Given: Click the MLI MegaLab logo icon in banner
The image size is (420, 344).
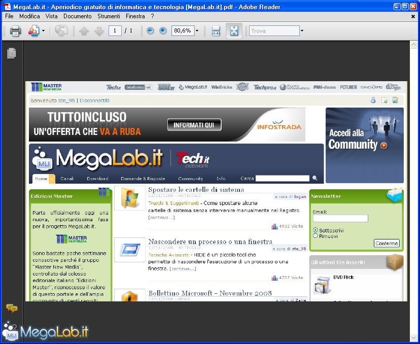Looking at the screenshot, I should [42, 159].
